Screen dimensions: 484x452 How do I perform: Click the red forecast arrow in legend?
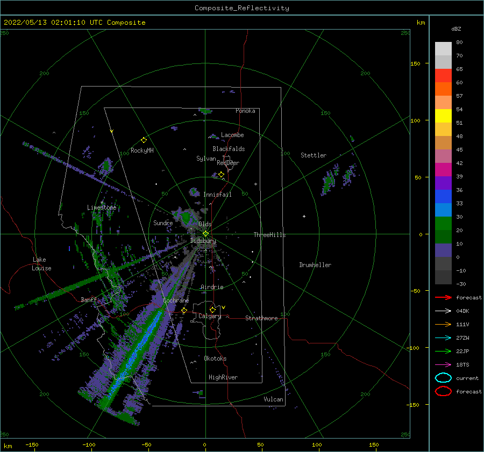click(x=443, y=297)
